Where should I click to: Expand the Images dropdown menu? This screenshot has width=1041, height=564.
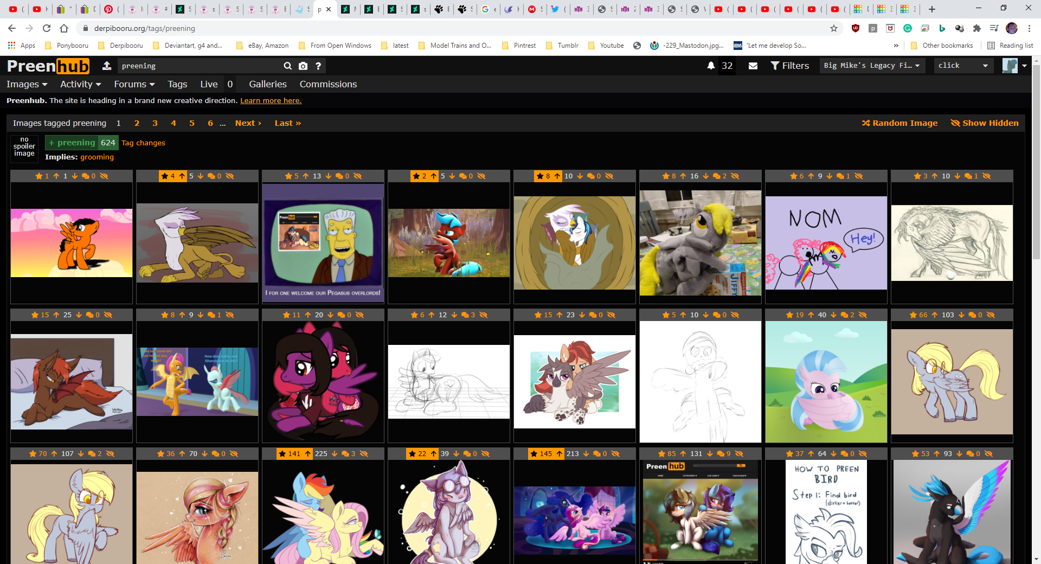coord(27,84)
